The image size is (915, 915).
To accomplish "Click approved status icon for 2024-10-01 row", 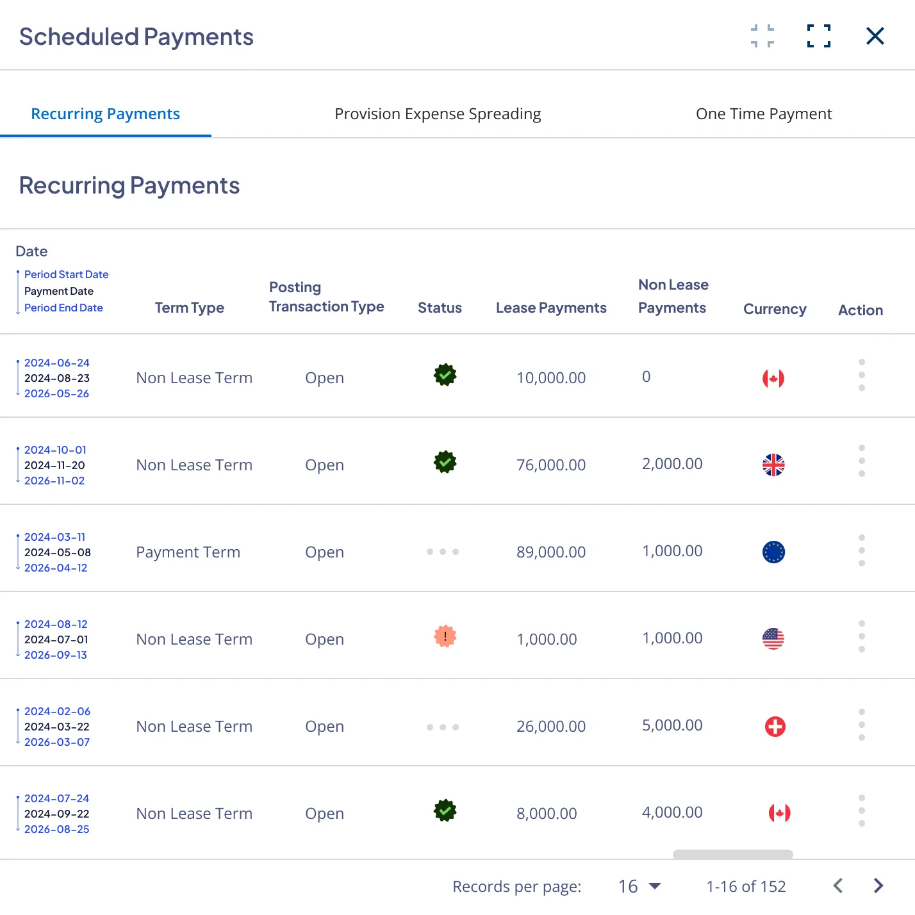I will coord(445,462).
